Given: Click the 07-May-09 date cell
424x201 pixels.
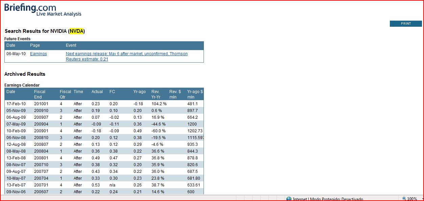Looking at the screenshot, I should point(16,124).
